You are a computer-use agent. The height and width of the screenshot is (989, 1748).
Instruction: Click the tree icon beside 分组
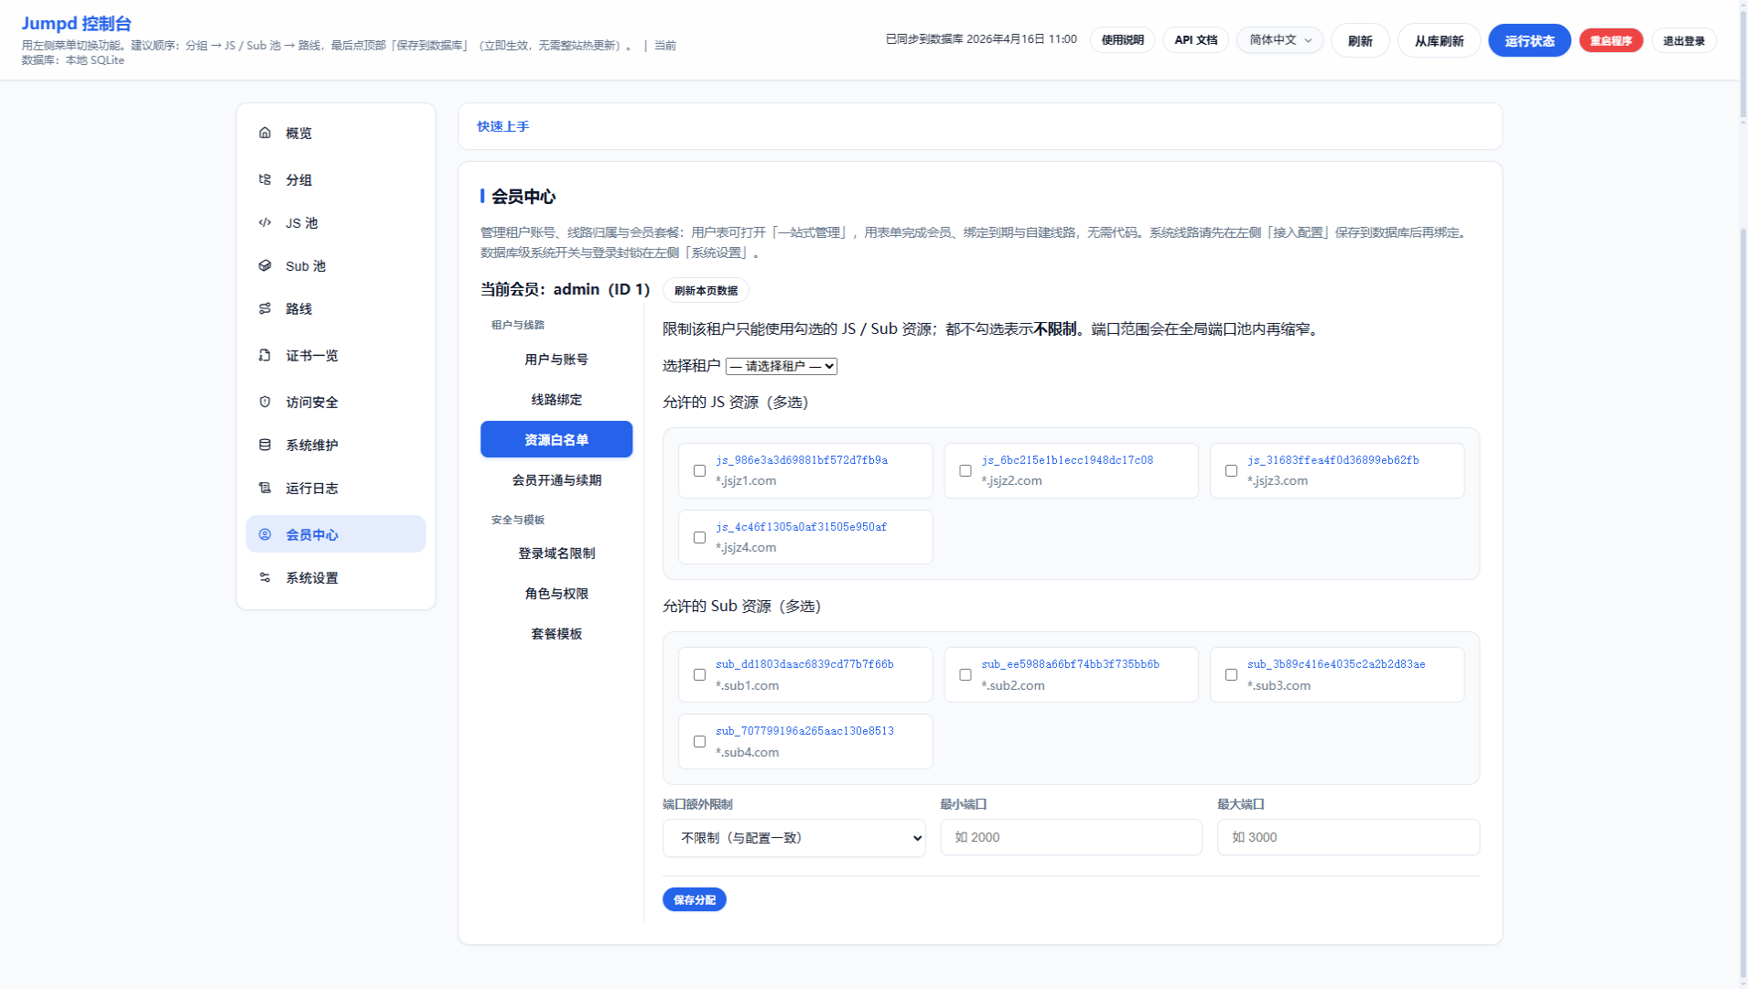264,179
